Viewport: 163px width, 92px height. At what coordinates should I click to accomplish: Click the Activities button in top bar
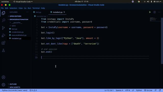coord(5,2)
